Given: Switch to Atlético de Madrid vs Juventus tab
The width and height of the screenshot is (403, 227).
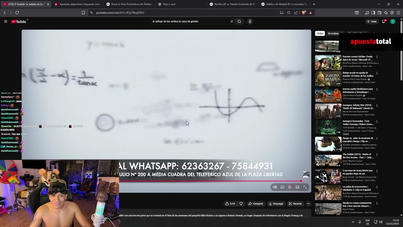Looking at the screenshot, I should (x=285, y=4).
